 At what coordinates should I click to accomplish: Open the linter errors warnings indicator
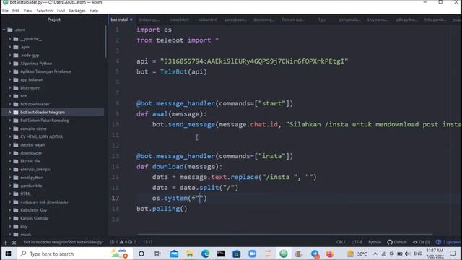coord(123,242)
